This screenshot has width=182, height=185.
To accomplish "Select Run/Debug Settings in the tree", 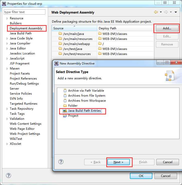I will [x=24, y=84].
